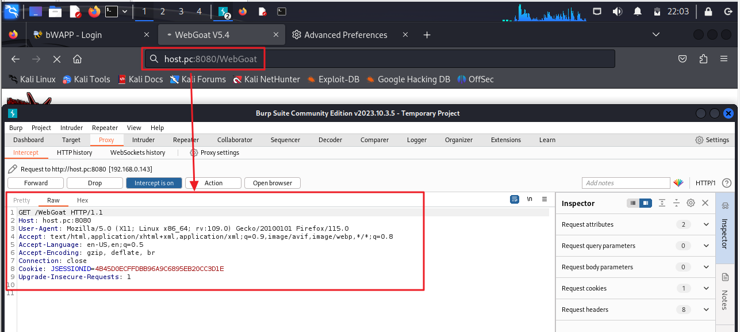Open the help question mark icon near HTTP/1
Image resolution: width=740 pixels, height=332 pixels.
(727, 183)
